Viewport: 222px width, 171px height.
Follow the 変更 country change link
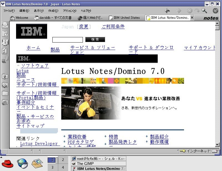point(83,27)
